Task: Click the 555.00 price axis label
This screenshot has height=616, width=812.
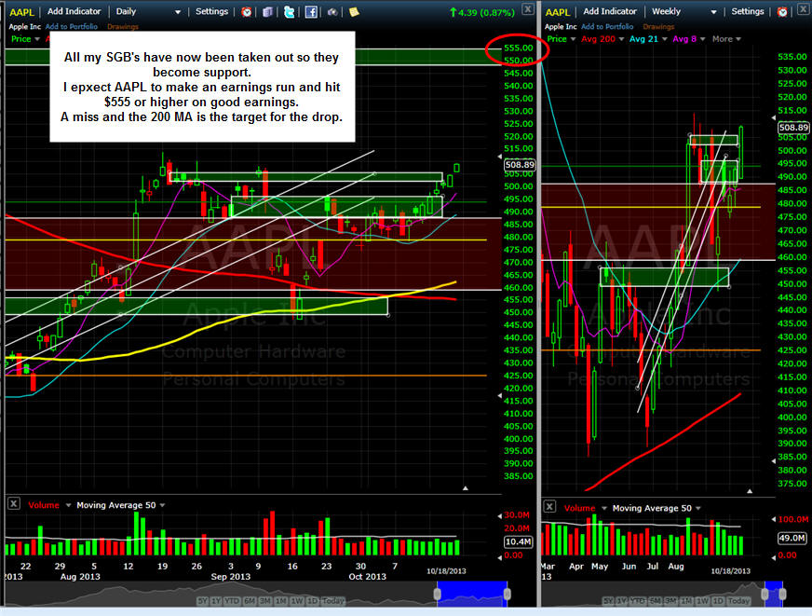Action: click(519, 48)
